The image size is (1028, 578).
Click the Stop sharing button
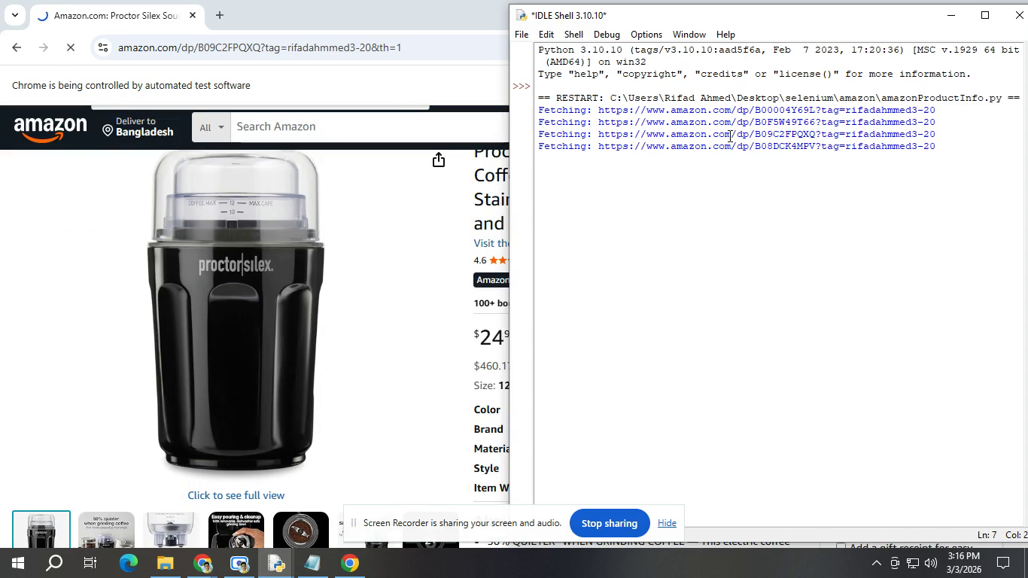point(609,523)
